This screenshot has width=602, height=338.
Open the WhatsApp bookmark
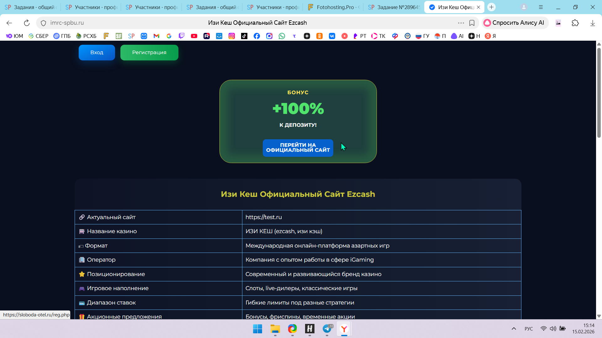(282, 36)
